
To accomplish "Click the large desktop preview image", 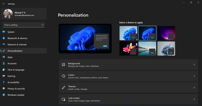I will point(85,39).
